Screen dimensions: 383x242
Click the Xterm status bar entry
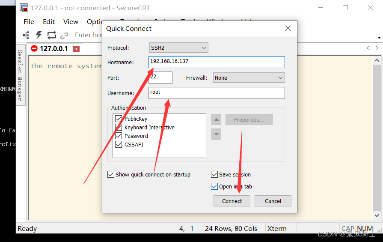click(277, 229)
